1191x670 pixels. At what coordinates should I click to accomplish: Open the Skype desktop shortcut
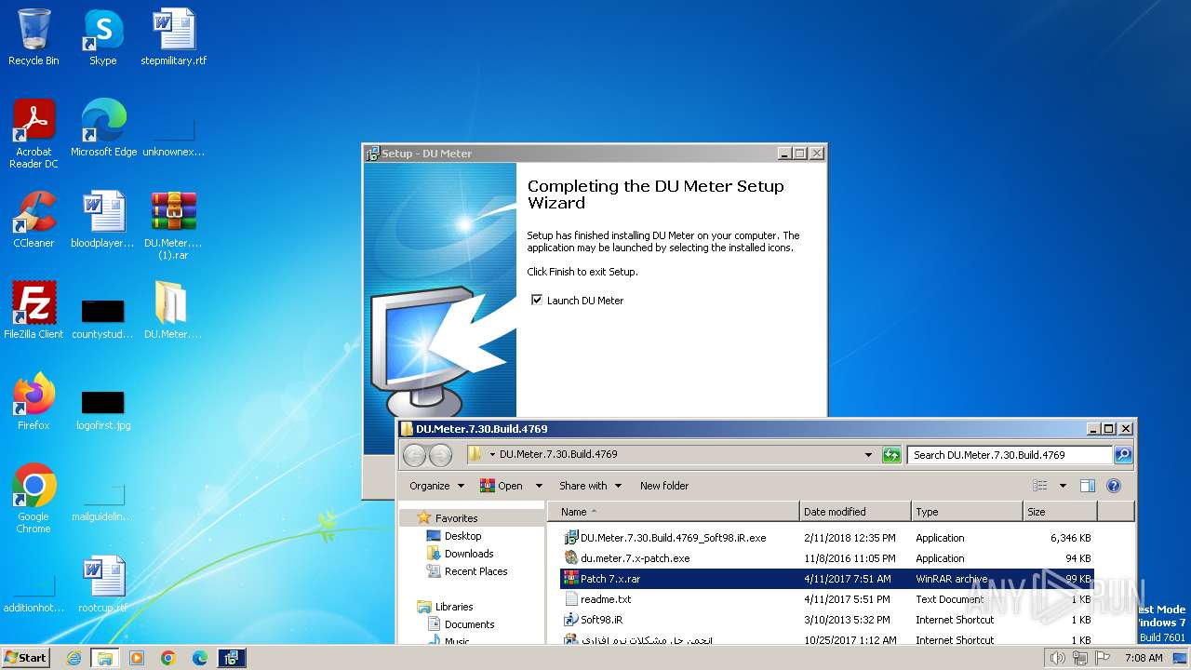(102, 37)
